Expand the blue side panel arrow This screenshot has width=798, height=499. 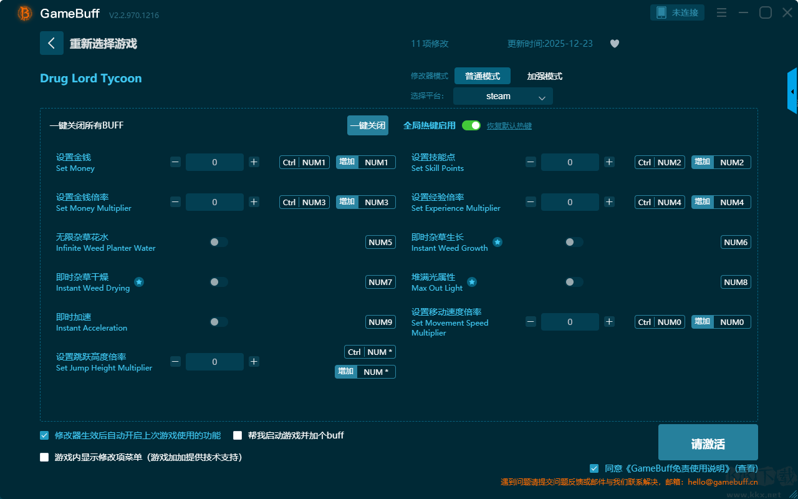[792, 92]
